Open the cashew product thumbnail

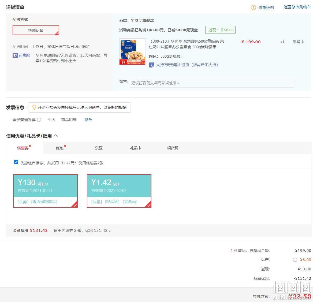tap(133, 51)
